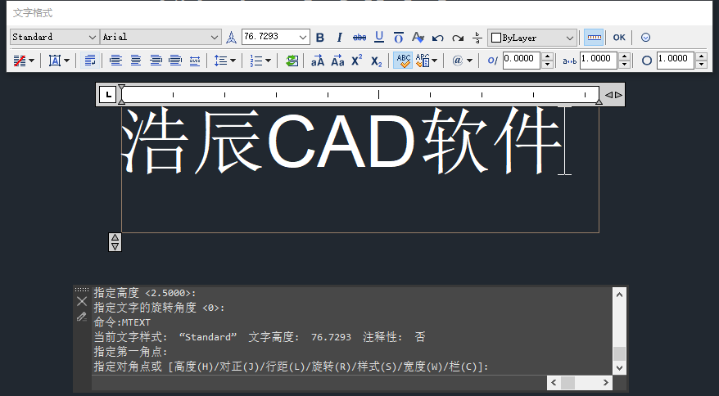Apply subscript formatting

[x=377, y=61]
